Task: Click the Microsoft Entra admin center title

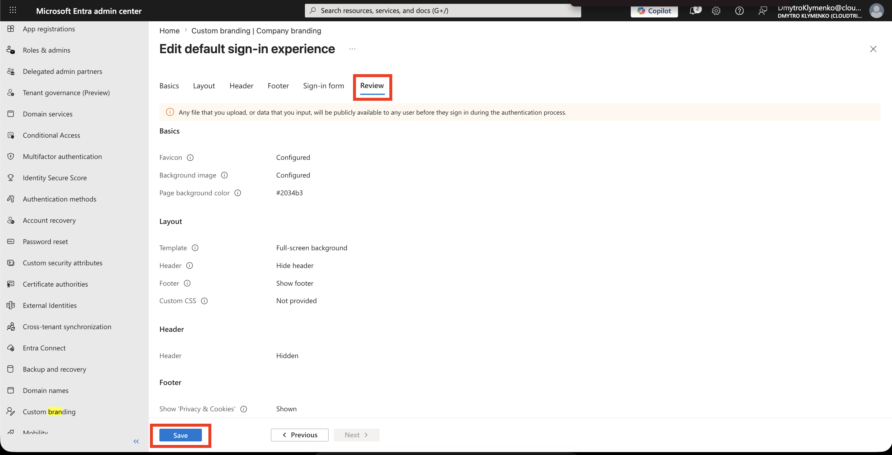Action: coord(89,11)
